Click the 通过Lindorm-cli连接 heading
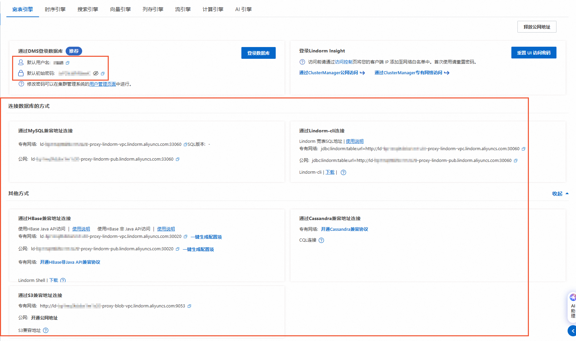 coord(322,131)
